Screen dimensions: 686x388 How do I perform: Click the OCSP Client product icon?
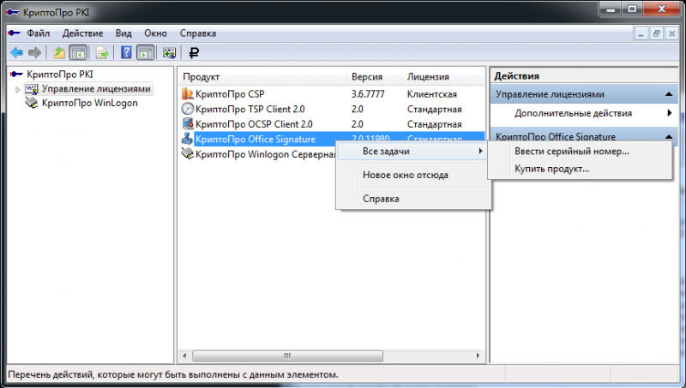click(188, 124)
